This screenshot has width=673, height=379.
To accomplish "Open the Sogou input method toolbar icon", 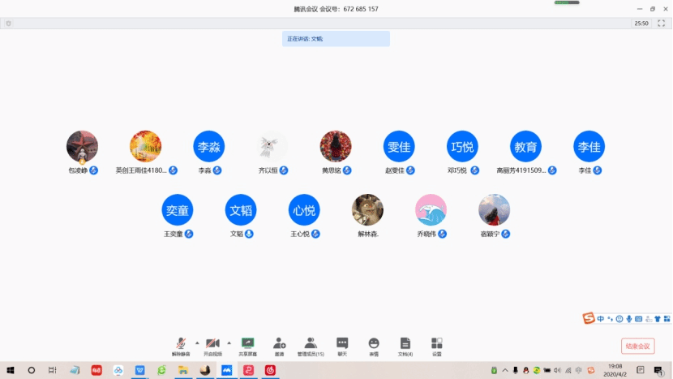I will 589,319.
